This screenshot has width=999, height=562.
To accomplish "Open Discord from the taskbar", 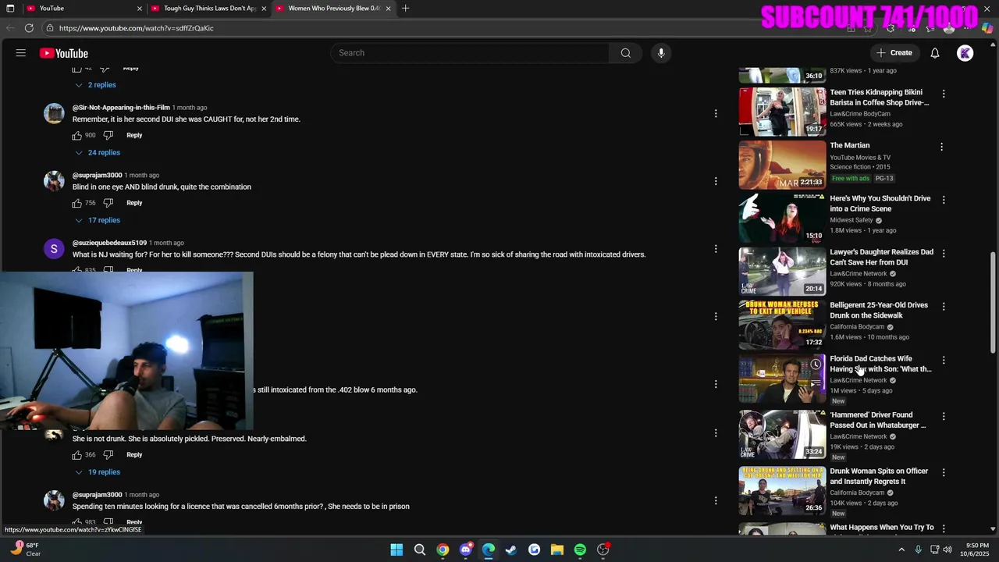I will pyautogui.click(x=466, y=550).
